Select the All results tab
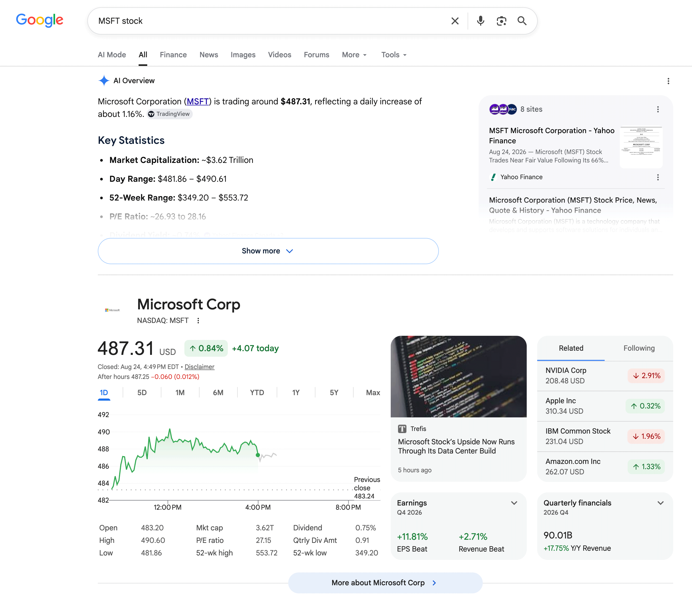 [143, 55]
